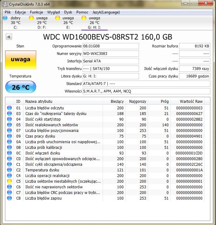The height and width of the screenshot is (225, 216).
Task: Click the Tryb transferu field SATA/150
Action: (111, 69)
